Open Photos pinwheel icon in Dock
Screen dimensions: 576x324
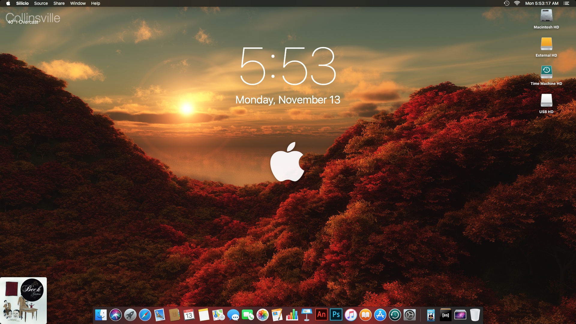(x=262, y=315)
